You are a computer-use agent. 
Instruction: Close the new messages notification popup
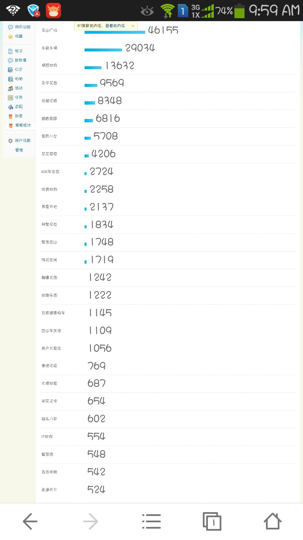point(133,26)
